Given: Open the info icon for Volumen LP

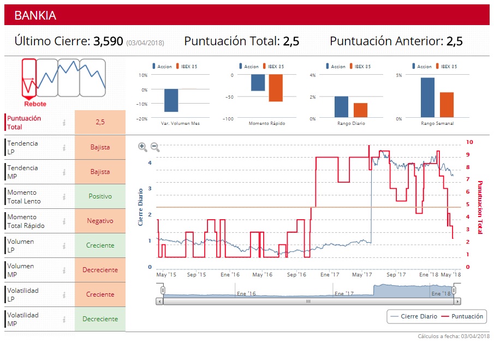Looking at the screenshot, I should click(x=64, y=245).
